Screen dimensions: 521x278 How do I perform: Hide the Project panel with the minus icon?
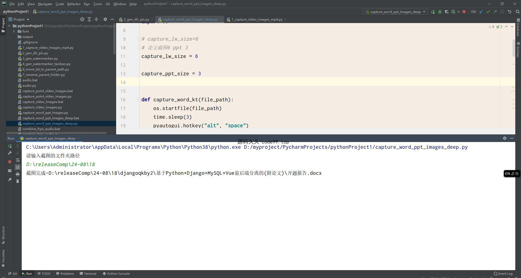click(112, 19)
